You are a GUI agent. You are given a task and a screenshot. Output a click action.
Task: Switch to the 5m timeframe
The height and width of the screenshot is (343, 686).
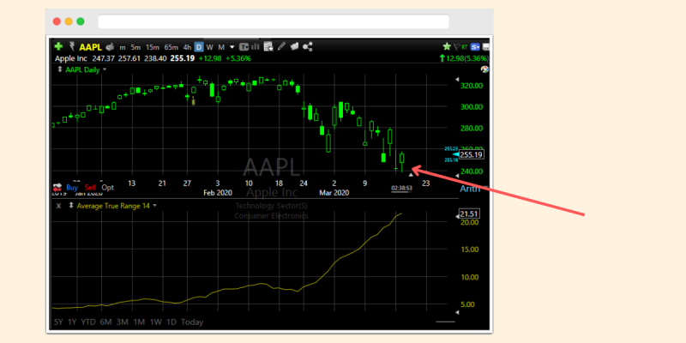pos(135,47)
